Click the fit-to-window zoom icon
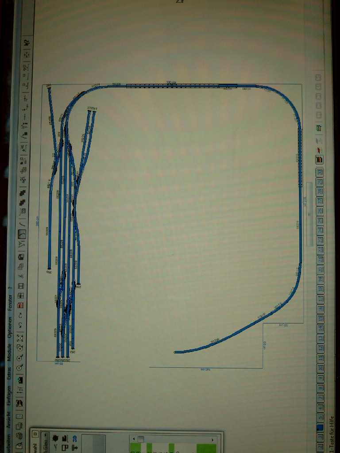 (x=20, y=338)
